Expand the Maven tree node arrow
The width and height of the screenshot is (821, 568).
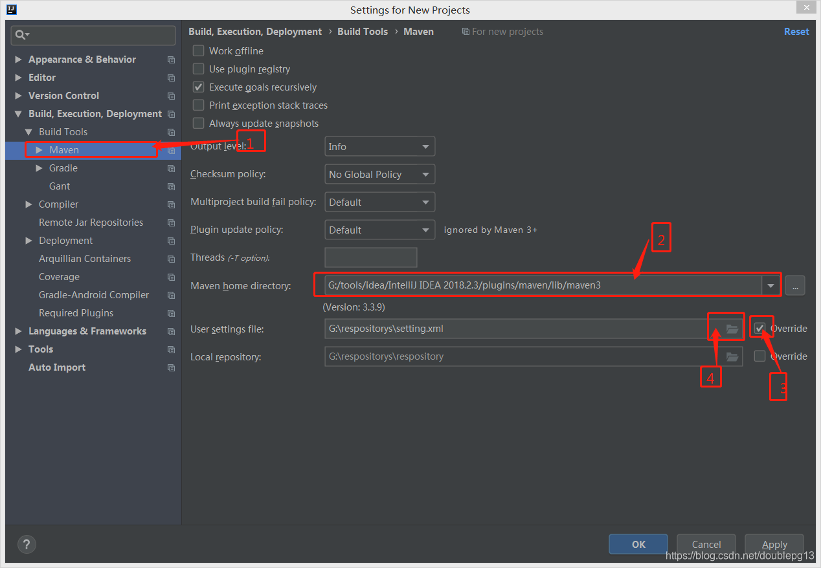click(39, 150)
